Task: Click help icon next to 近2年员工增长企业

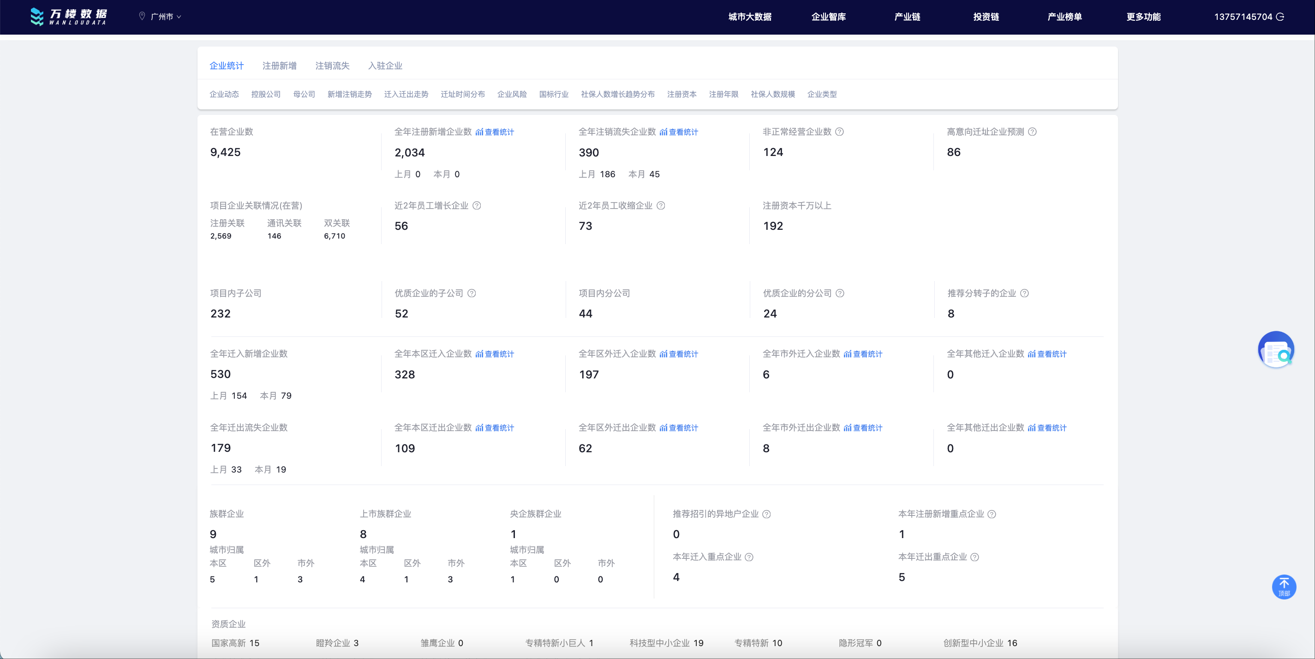Action: click(x=476, y=206)
